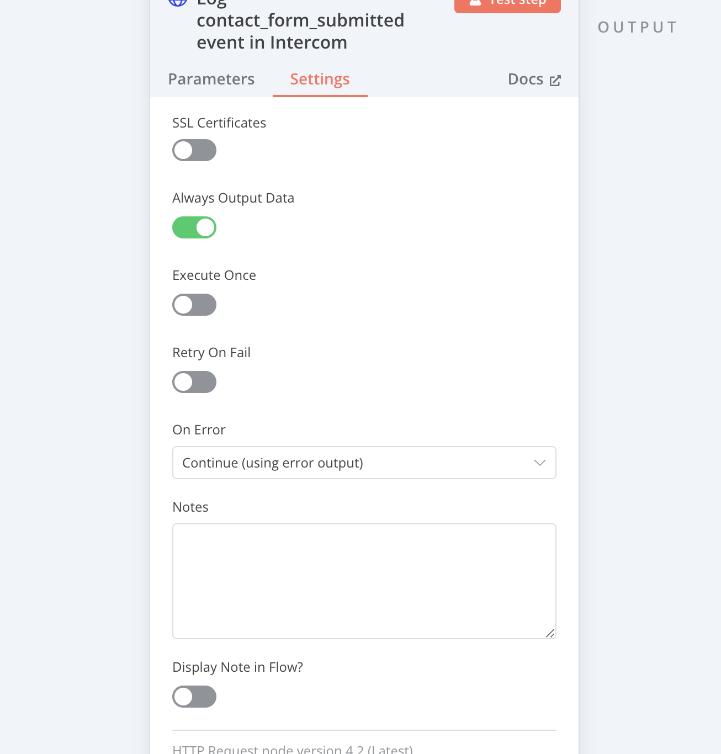The width and height of the screenshot is (721, 754).
Task: Click the HTTP Request node version text
Action: coord(293,749)
